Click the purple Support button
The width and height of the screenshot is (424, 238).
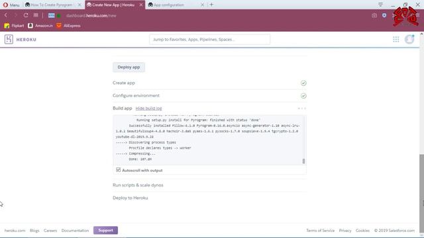(106, 230)
